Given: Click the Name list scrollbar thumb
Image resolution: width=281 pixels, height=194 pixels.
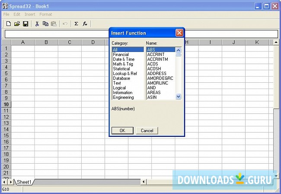Looking at the screenshot, I should (x=178, y=55).
